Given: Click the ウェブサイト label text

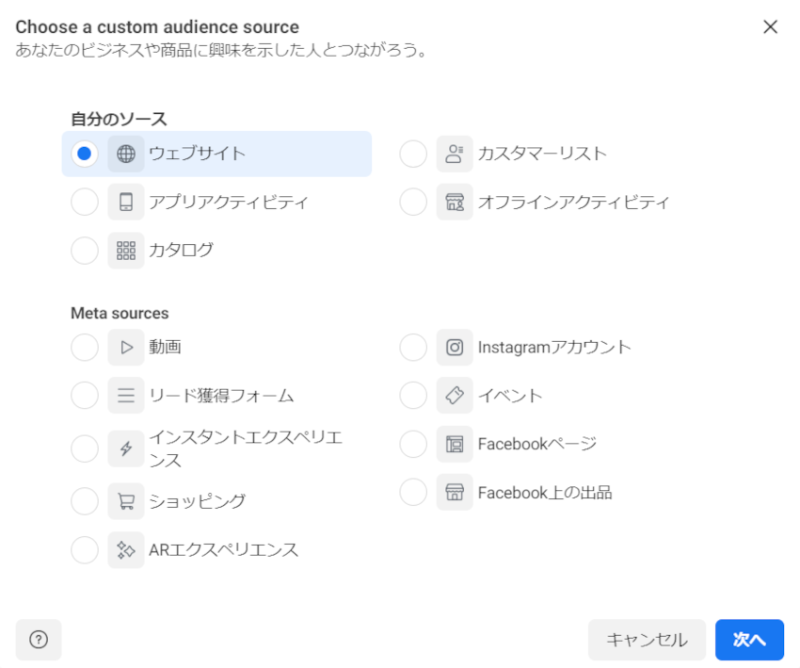Looking at the screenshot, I should point(198,154).
